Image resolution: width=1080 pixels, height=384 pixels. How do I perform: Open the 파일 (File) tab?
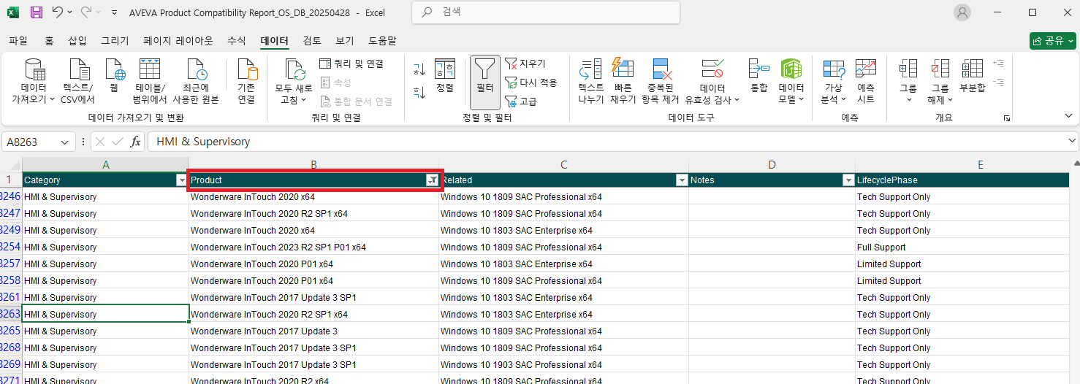pos(18,41)
